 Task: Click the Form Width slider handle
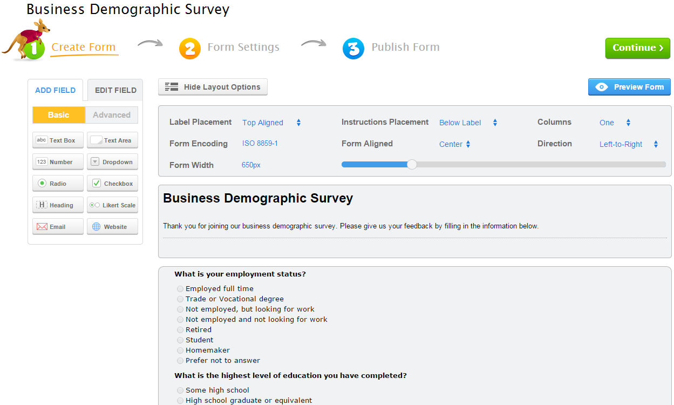click(412, 164)
